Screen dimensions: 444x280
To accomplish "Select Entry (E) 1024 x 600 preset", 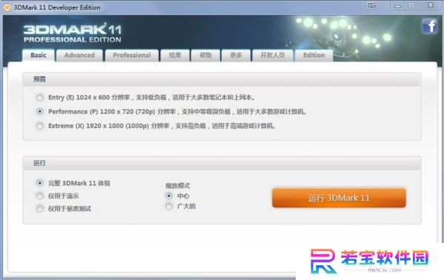I will (x=40, y=97).
